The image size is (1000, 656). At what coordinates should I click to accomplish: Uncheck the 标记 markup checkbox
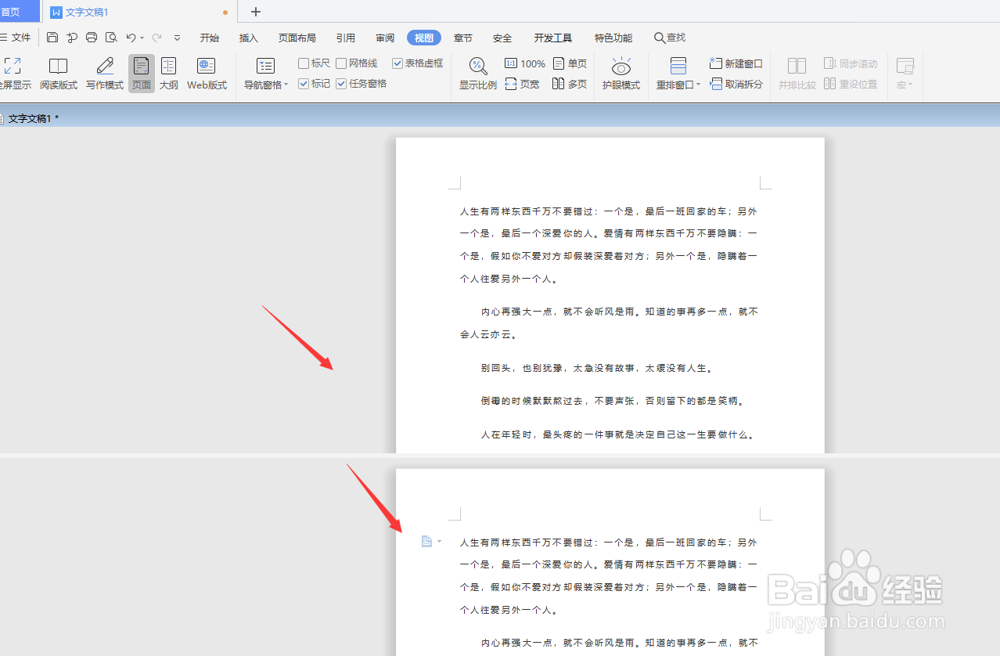pyautogui.click(x=304, y=84)
